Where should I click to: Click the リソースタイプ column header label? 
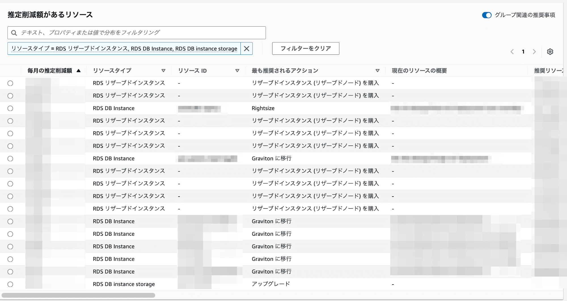pyautogui.click(x=112, y=71)
